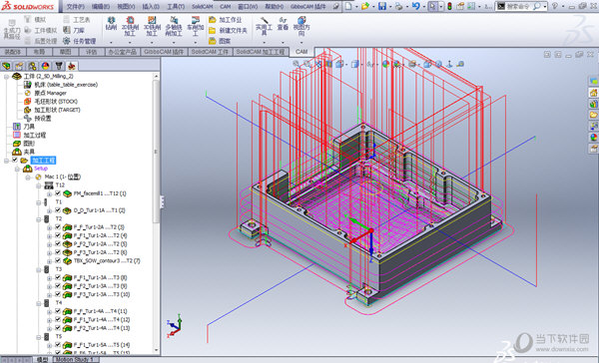This screenshot has width=599, height=363.
Task: Click the Appearances color ball in right task pane
Action: [x=593, y=137]
